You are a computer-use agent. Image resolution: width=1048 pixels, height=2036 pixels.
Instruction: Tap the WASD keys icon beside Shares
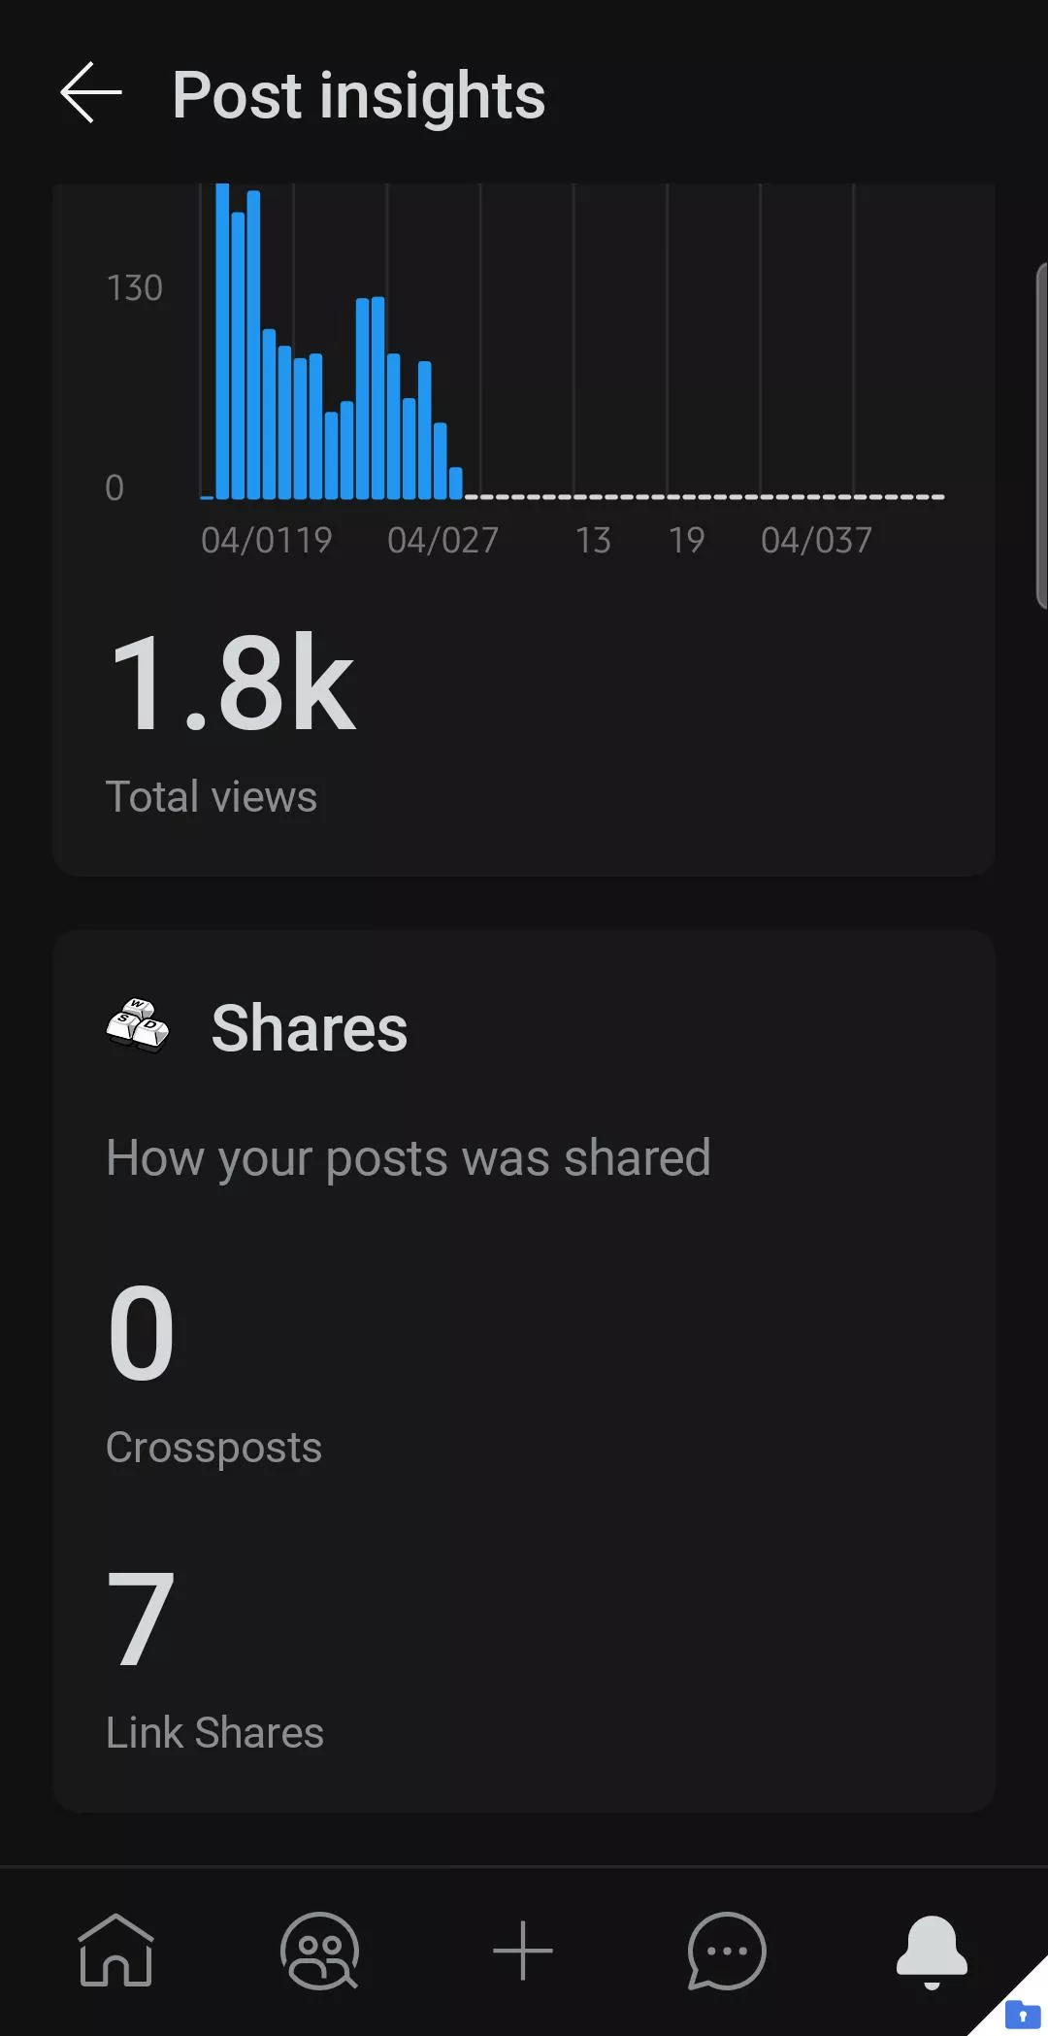click(138, 1026)
